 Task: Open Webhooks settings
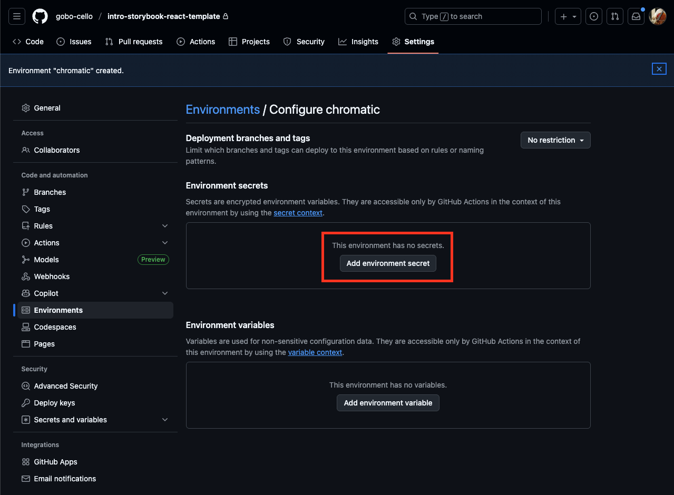(95, 276)
